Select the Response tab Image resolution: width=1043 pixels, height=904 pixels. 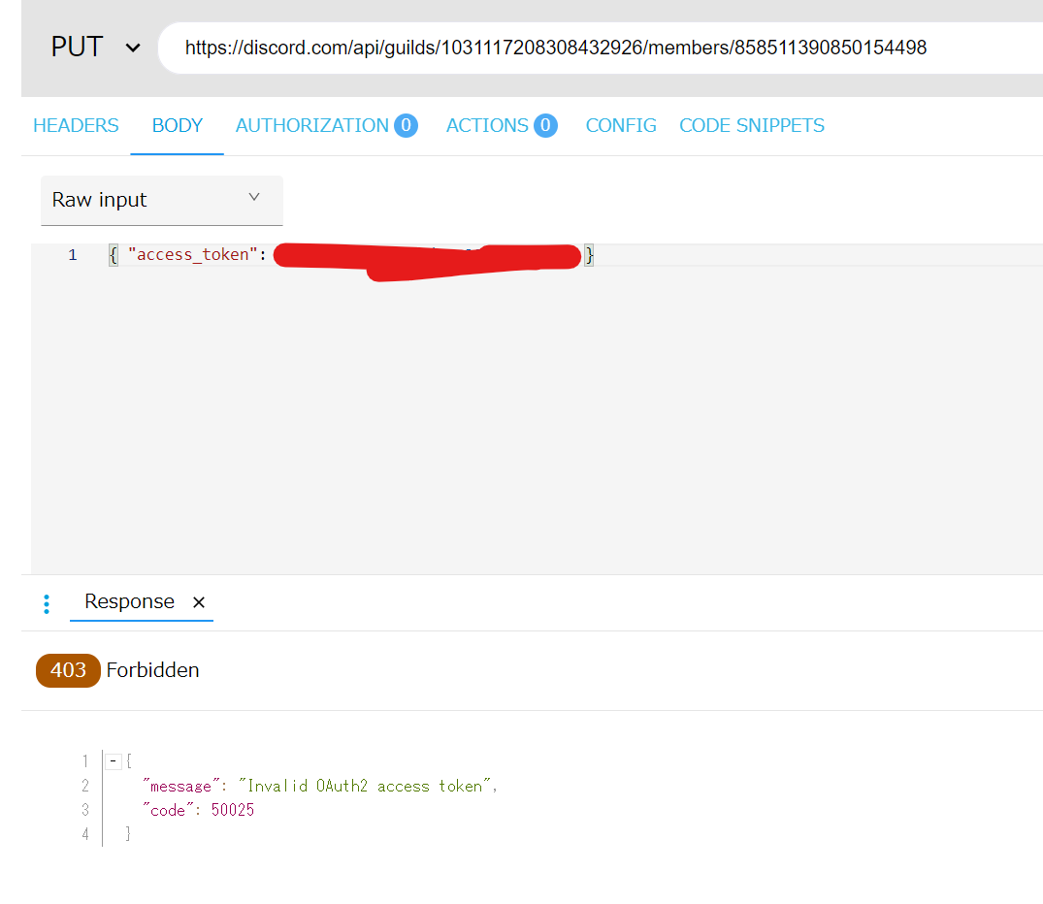[129, 601]
